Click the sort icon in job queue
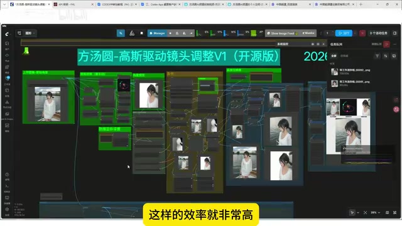Screen dimensions: 402x226 (x=386, y=56)
